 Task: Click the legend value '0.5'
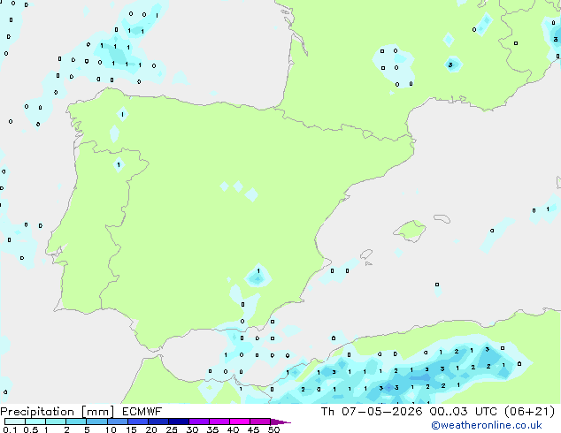pyautogui.click(x=30, y=429)
